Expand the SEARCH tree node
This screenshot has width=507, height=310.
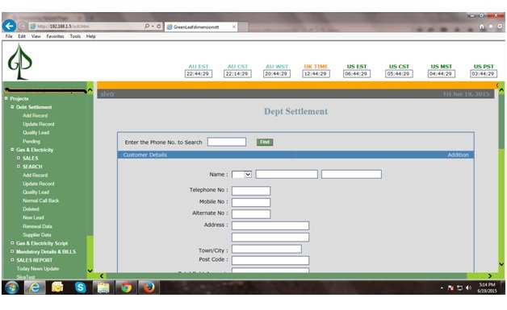pyautogui.click(x=19, y=167)
